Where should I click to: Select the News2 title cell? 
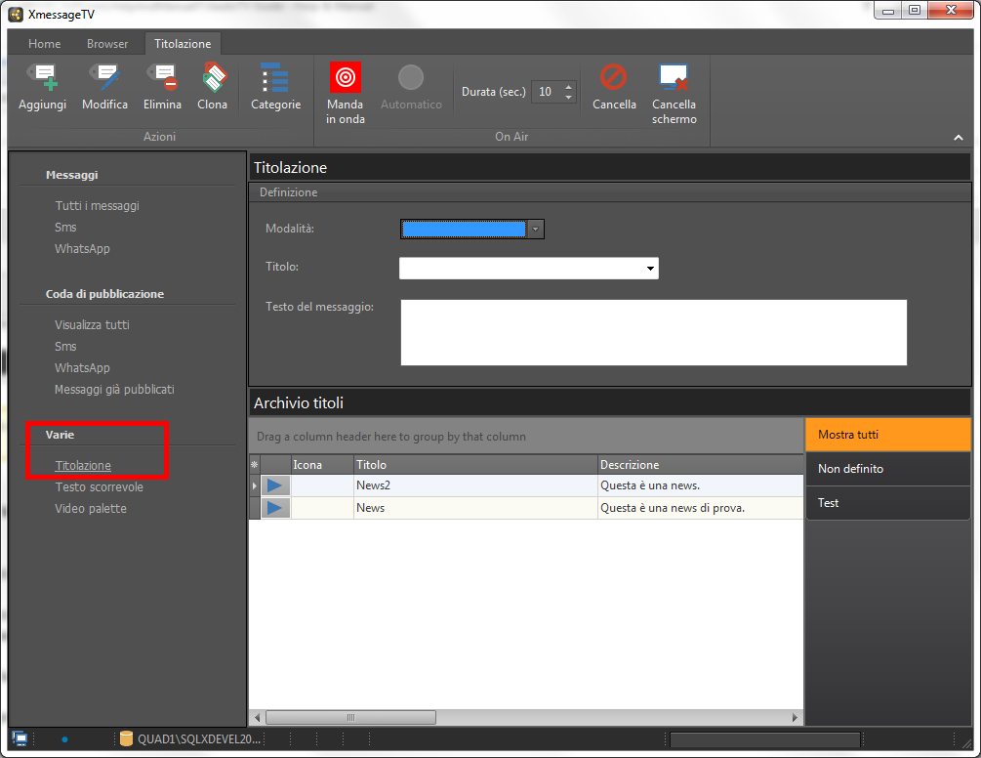(x=475, y=485)
